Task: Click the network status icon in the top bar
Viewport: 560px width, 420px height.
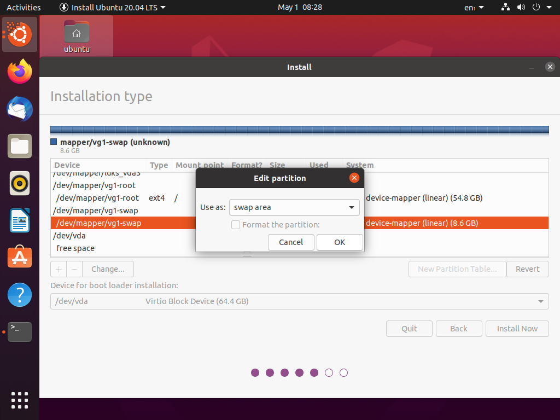Action: point(505,7)
